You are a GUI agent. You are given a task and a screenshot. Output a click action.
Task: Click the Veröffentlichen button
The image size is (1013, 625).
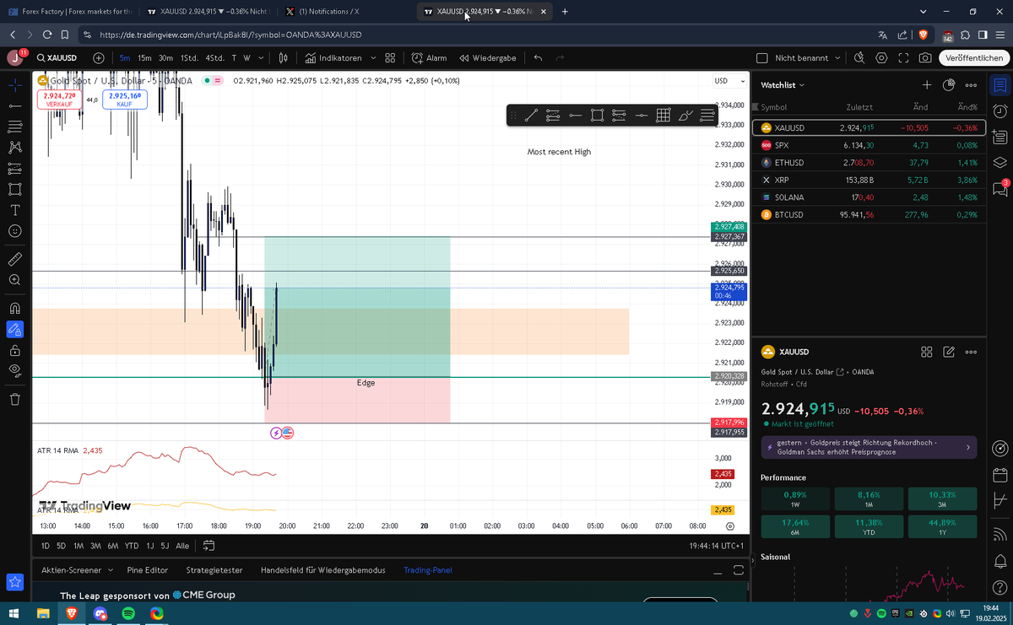coord(974,58)
